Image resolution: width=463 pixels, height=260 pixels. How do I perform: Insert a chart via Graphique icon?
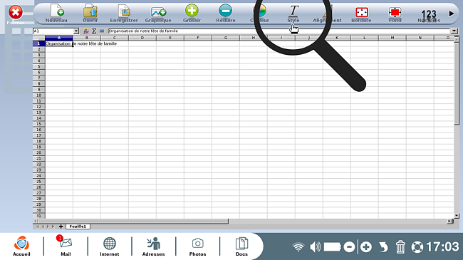[x=158, y=12]
